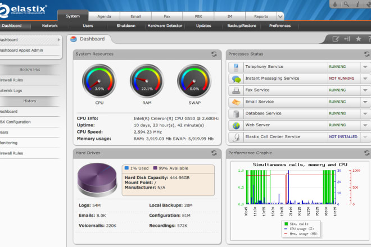Open Instant Messaging Service dropdown arrow
Viewport: 371px width, 247px height.
click(365, 79)
